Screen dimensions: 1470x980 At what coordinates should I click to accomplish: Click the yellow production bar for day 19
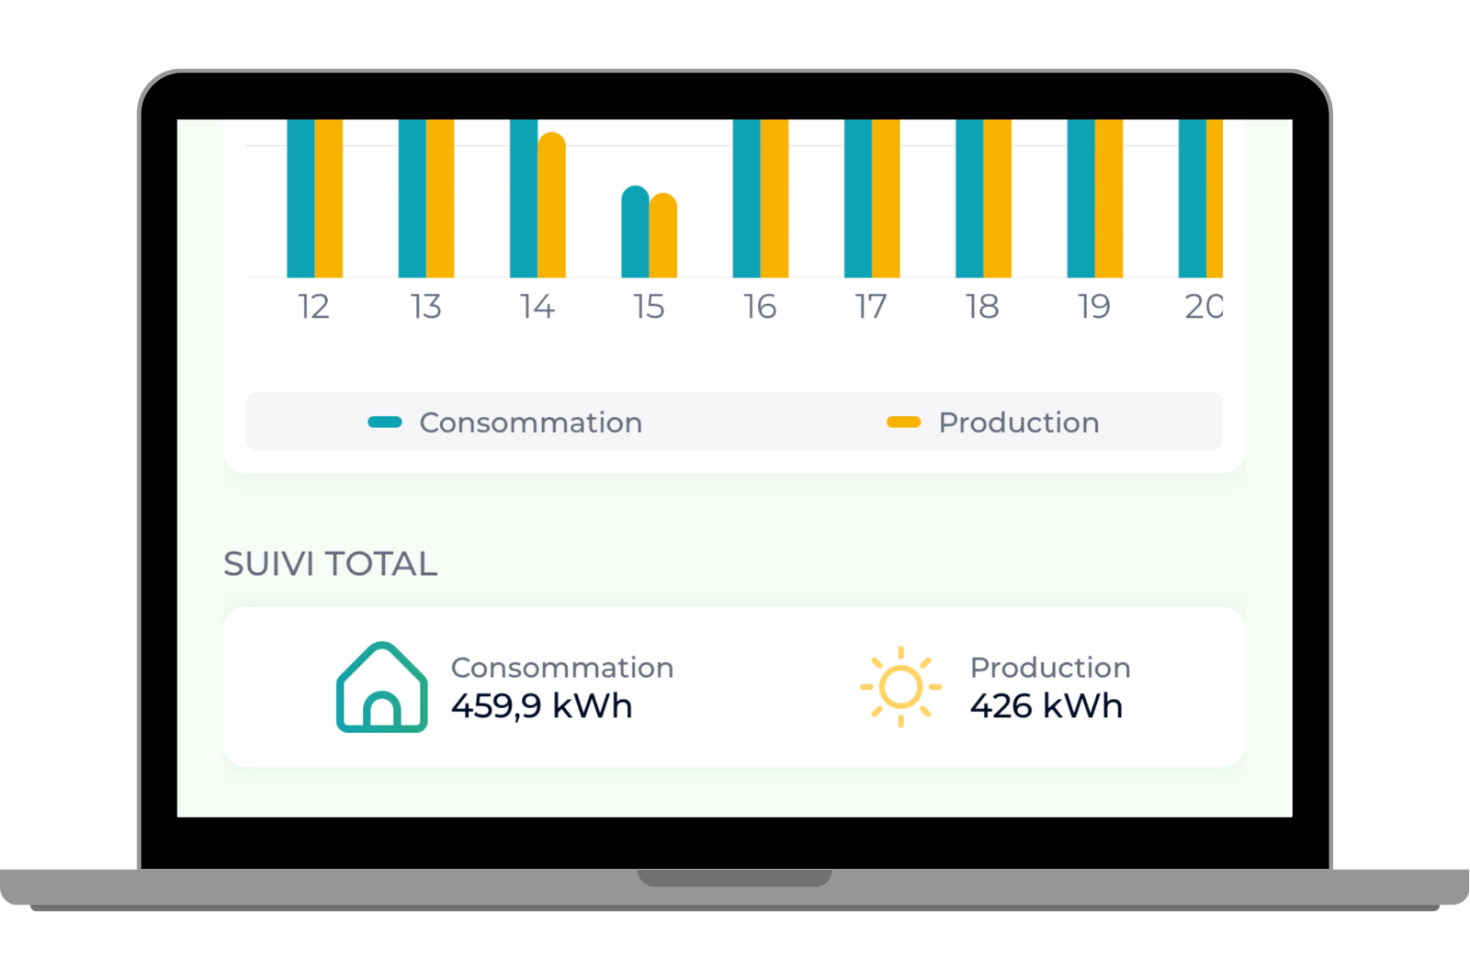(1109, 198)
